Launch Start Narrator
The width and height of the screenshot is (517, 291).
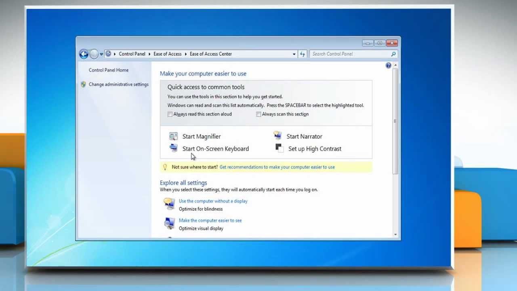pos(305,137)
